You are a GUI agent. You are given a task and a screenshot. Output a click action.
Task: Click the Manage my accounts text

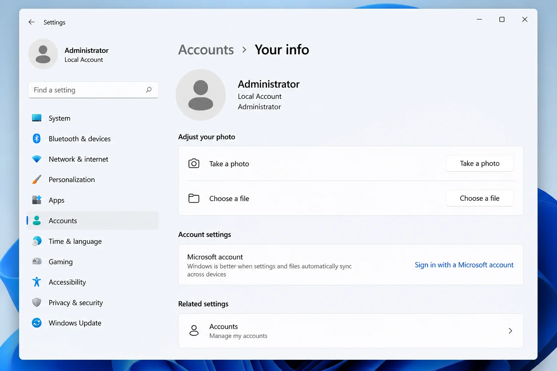(x=238, y=336)
